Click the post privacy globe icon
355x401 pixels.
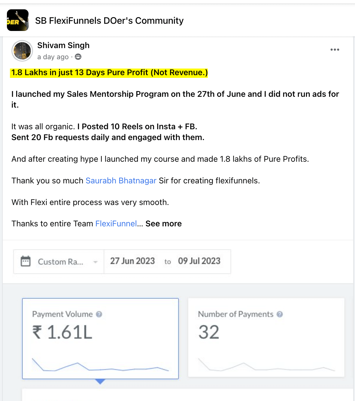coord(78,57)
